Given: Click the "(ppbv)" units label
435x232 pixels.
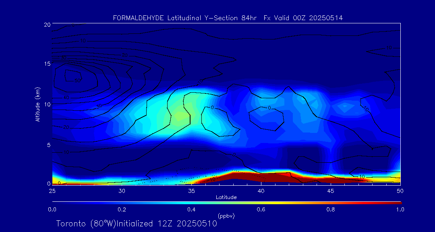Looking at the screenshot, I should [x=226, y=216].
